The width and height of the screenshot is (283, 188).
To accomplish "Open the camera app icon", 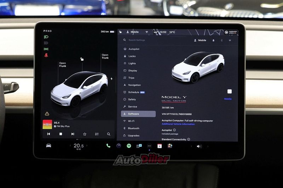I will [119, 146].
